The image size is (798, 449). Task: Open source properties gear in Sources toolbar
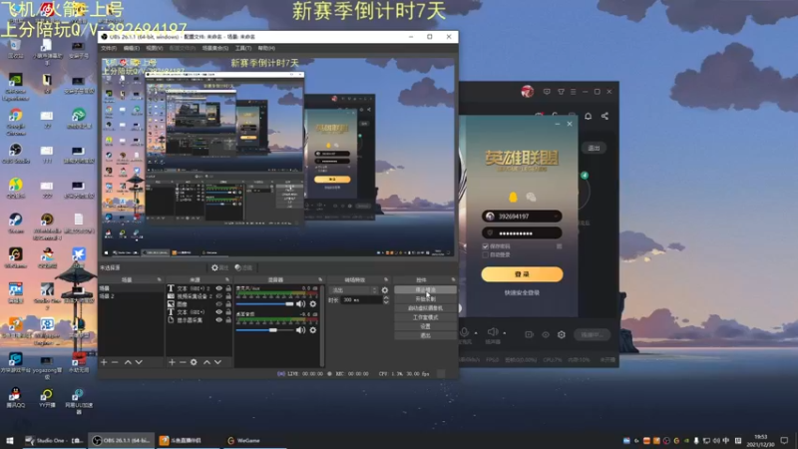coord(194,362)
